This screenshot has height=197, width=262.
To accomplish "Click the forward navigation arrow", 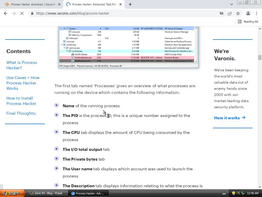I will coord(14,13).
